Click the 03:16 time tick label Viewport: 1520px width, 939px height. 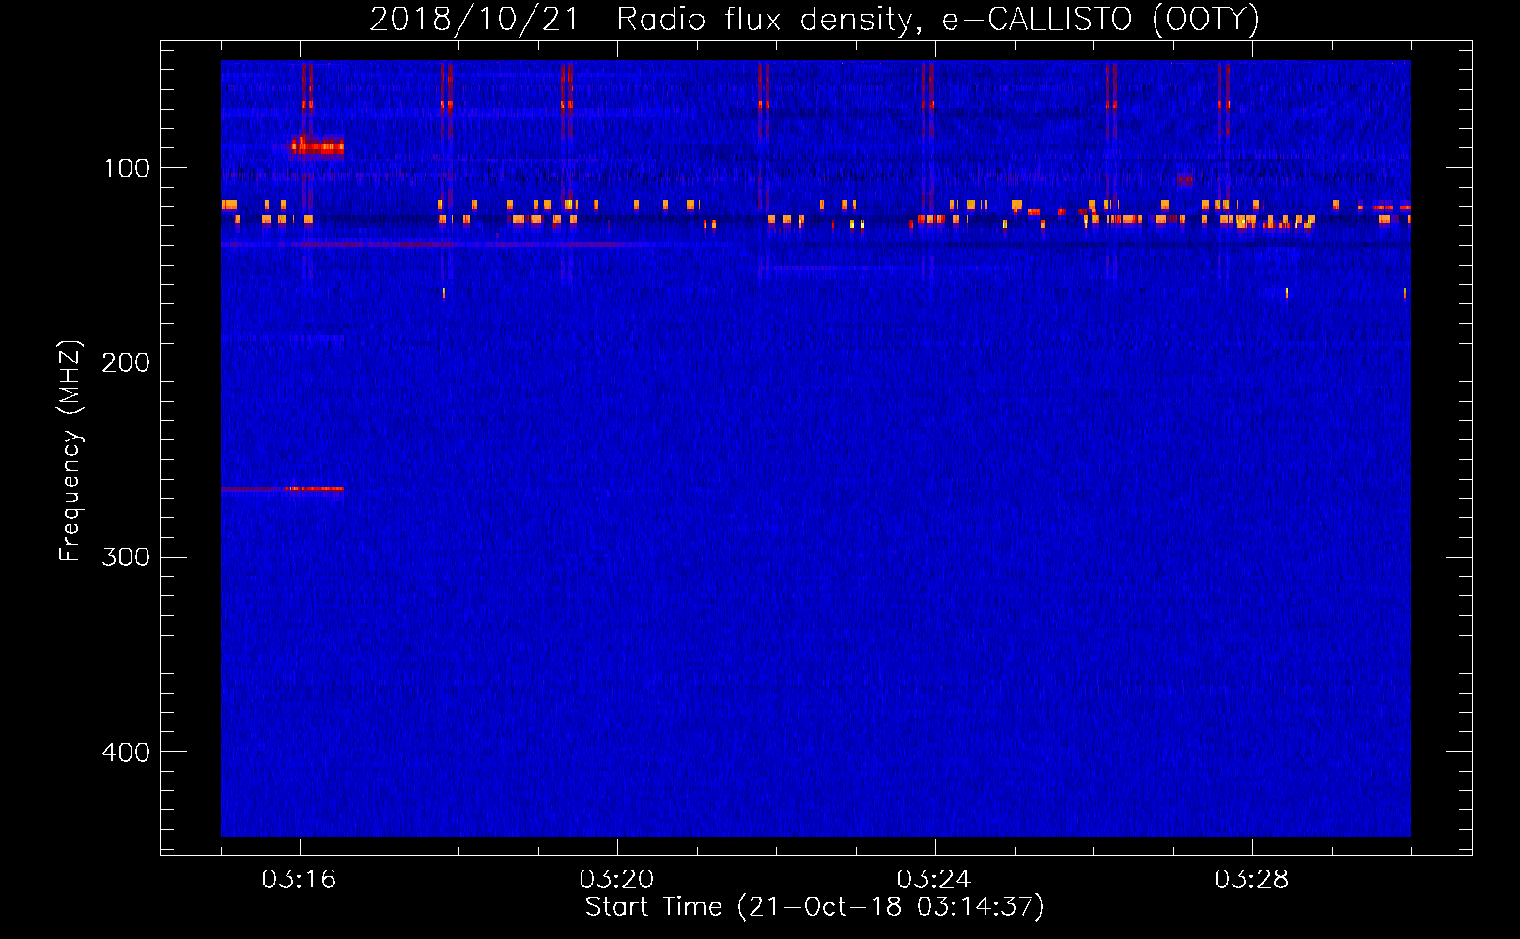click(299, 880)
